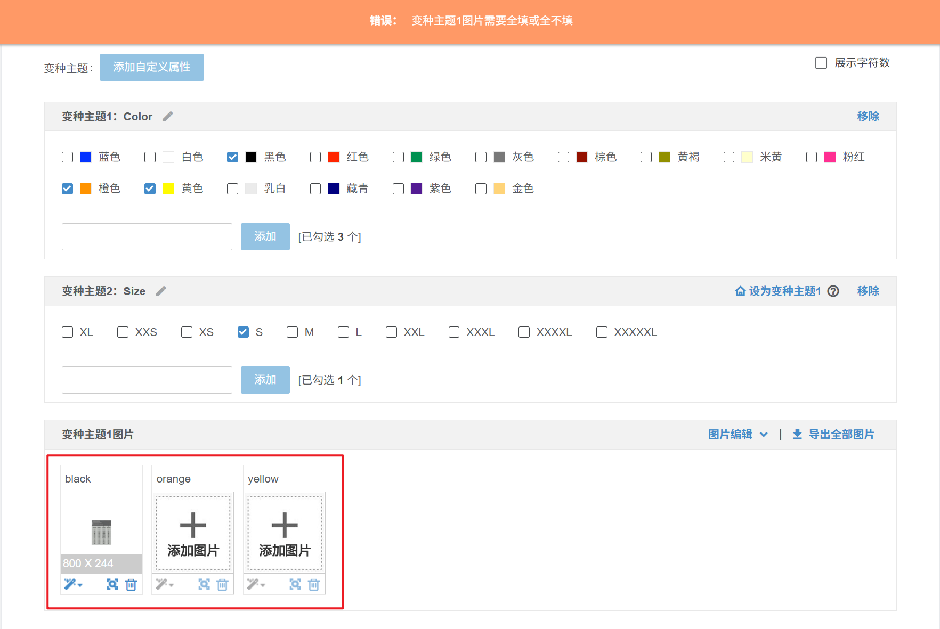Check the XXL size checkbox
This screenshot has height=629, width=940.
(391, 332)
